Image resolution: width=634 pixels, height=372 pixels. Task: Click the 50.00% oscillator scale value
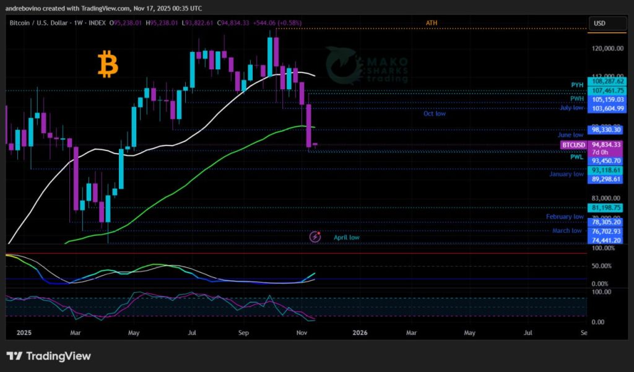(x=604, y=266)
